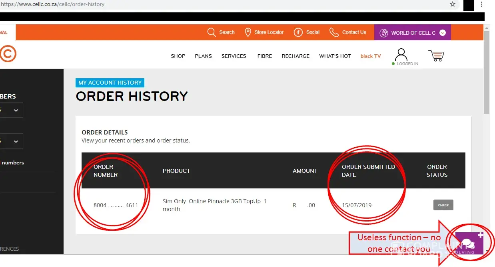Image resolution: width=495 pixels, height=267 pixels.
Task: Open RECHARGE menu
Action: [295, 56]
